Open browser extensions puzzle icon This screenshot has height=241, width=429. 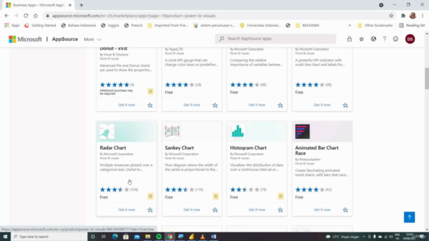(x=403, y=16)
